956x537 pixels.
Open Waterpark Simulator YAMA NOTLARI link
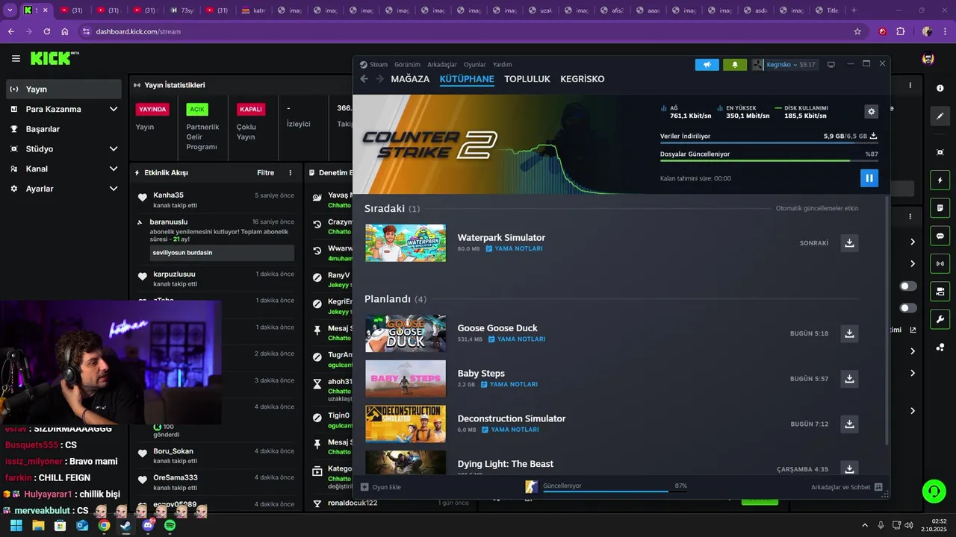click(x=514, y=248)
